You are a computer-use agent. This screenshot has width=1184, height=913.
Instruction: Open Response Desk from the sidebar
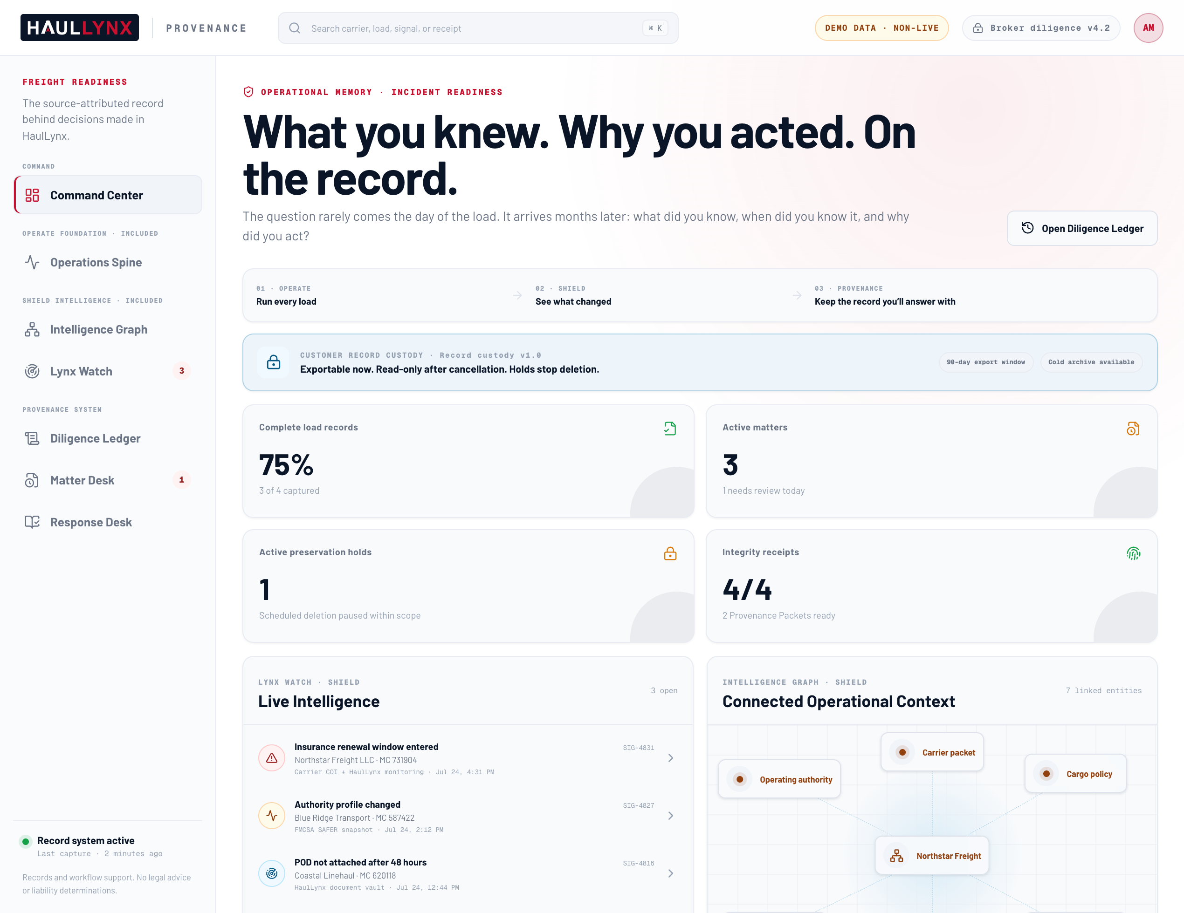108,522
